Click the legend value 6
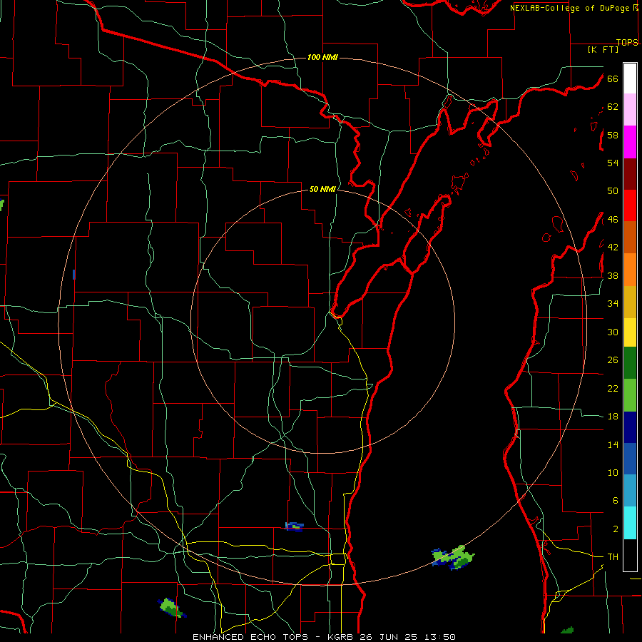Viewport: 642px width, 642px height. [x=616, y=501]
